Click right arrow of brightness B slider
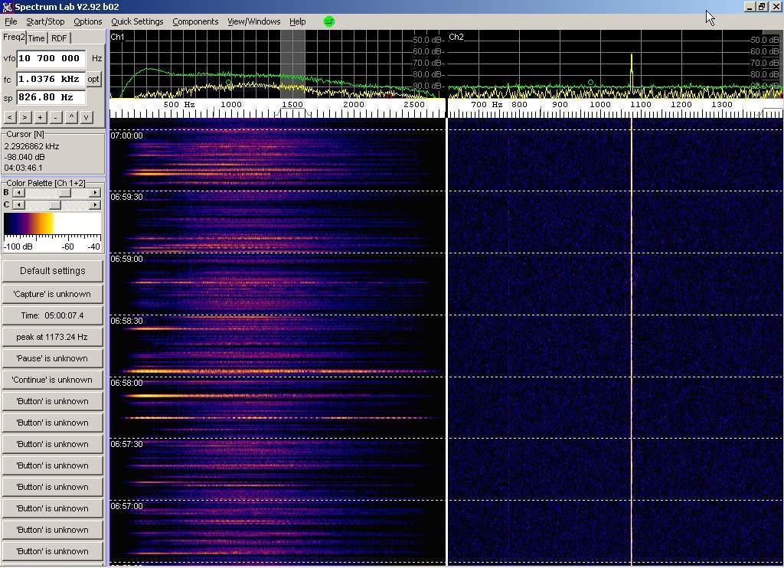 tap(95, 193)
